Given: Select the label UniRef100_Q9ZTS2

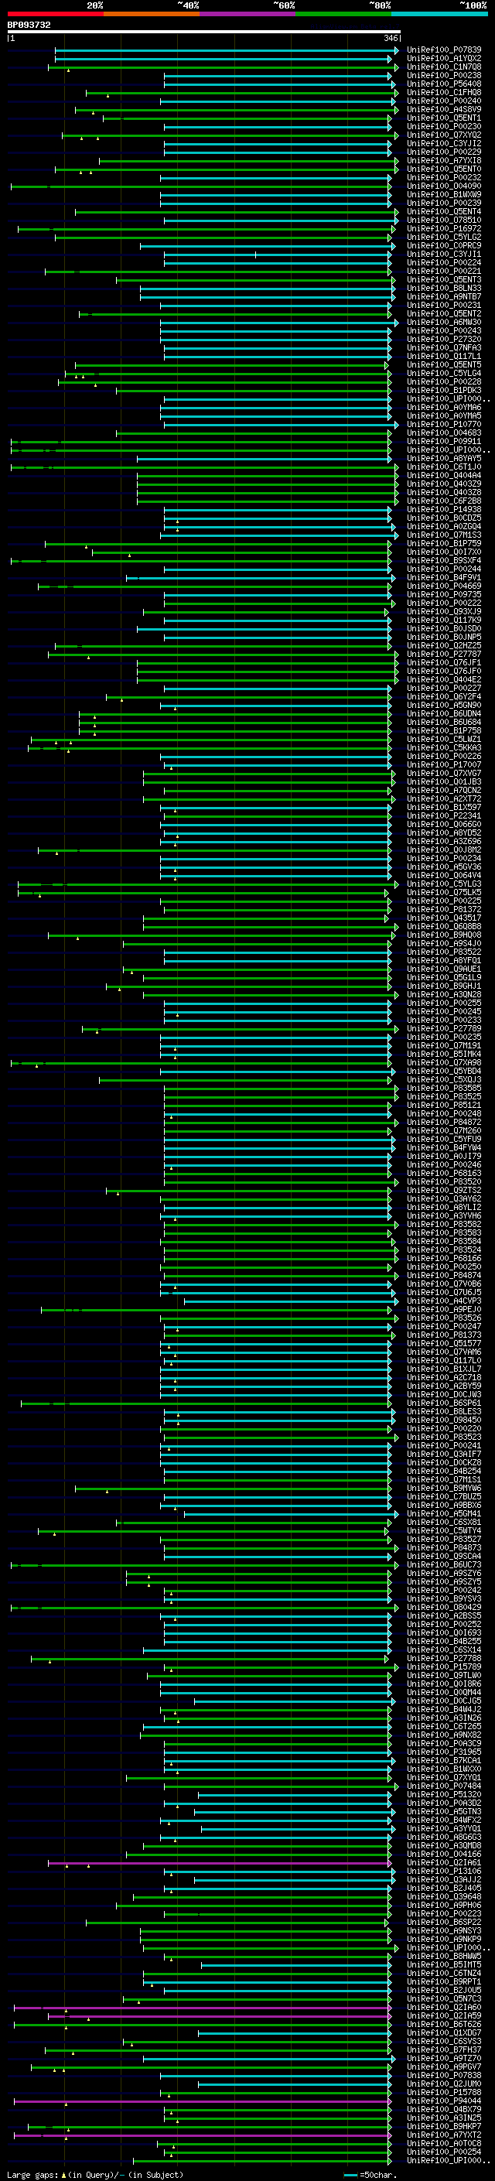Looking at the screenshot, I should [444, 1191].
